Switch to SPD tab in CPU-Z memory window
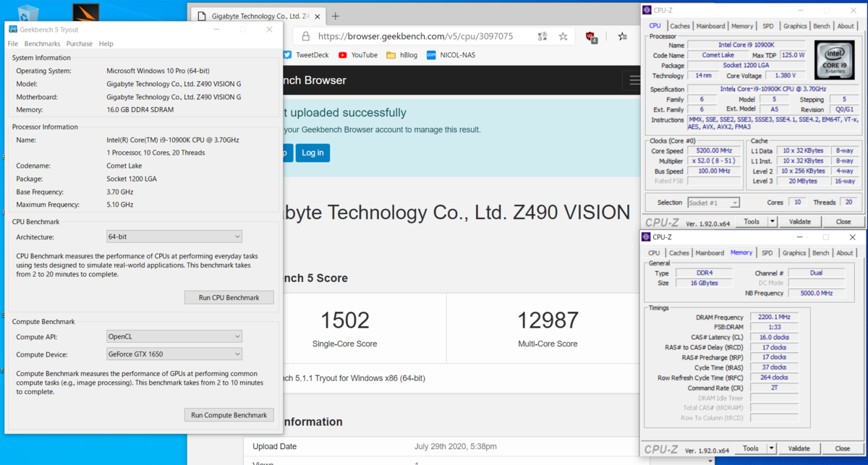Screen dimensions: 868x465 [767, 253]
